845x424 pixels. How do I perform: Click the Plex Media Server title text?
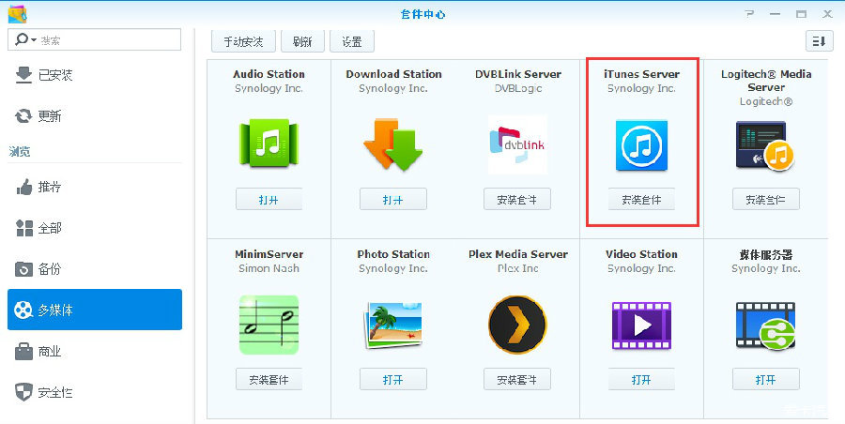(x=518, y=254)
